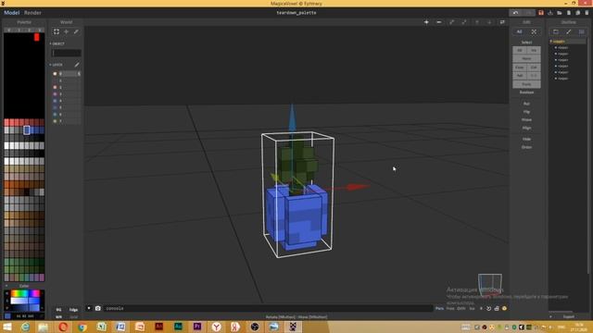
Task: Click the pencil icon in the Outline panel
Action: coord(568,31)
